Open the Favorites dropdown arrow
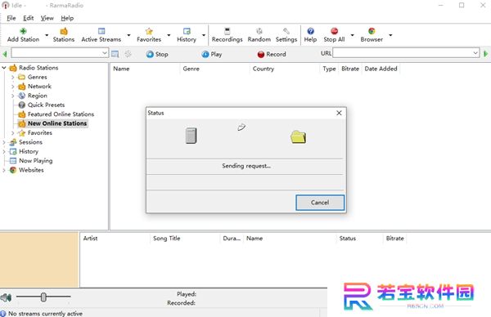Screen dimensions: 491x317 [x=169, y=35]
